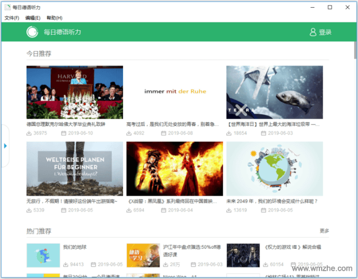Click download icon next to 5339

coord(29,210)
